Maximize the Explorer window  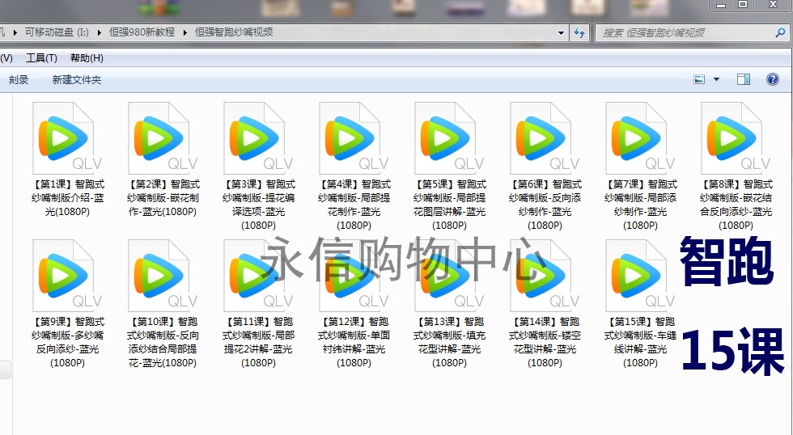pos(743,5)
